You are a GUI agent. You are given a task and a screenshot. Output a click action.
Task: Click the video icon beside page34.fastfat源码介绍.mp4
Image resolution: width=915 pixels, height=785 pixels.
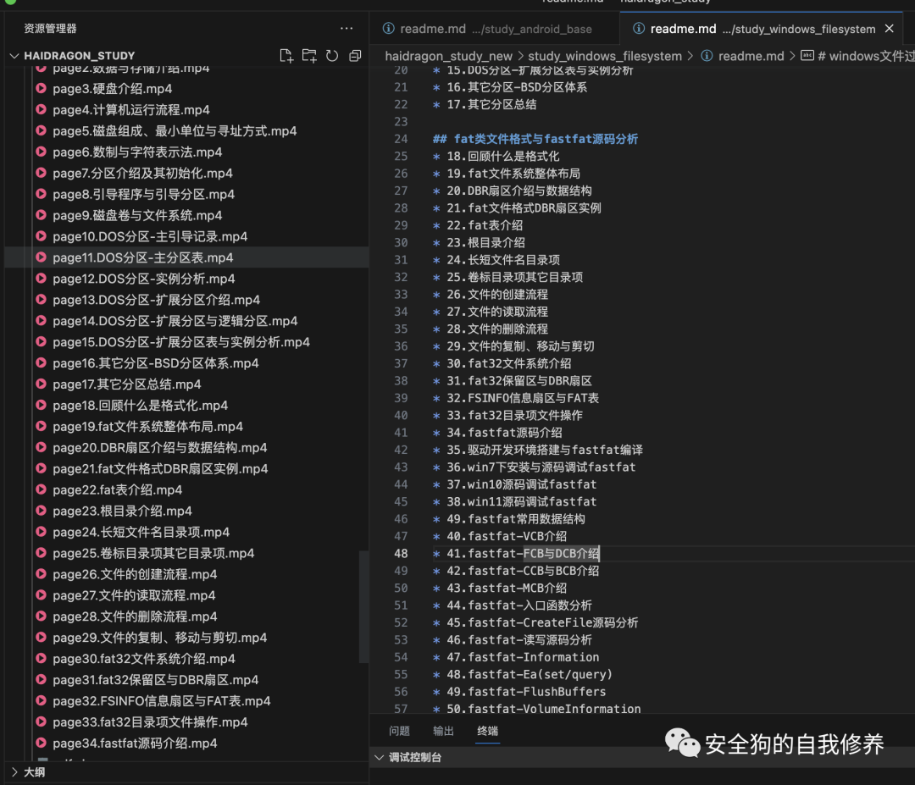[x=41, y=743]
